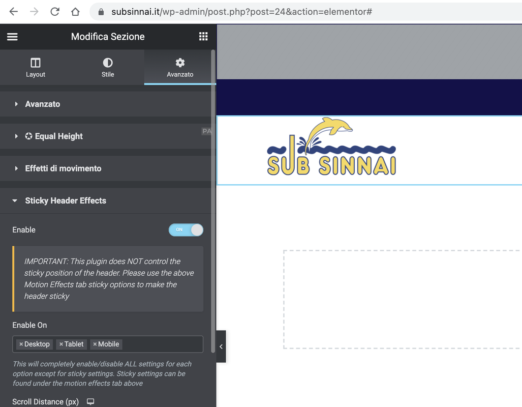Click the panel vertical scrollbar

click(x=213, y=201)
